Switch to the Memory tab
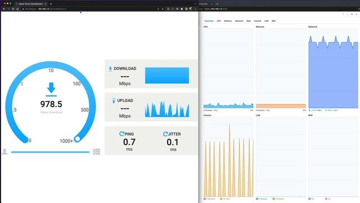Screen dimensions: 360x203 [x=228, y=21]
